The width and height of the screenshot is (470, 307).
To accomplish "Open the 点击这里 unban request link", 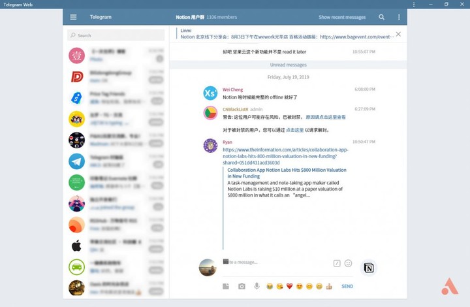I will point(294,130).
